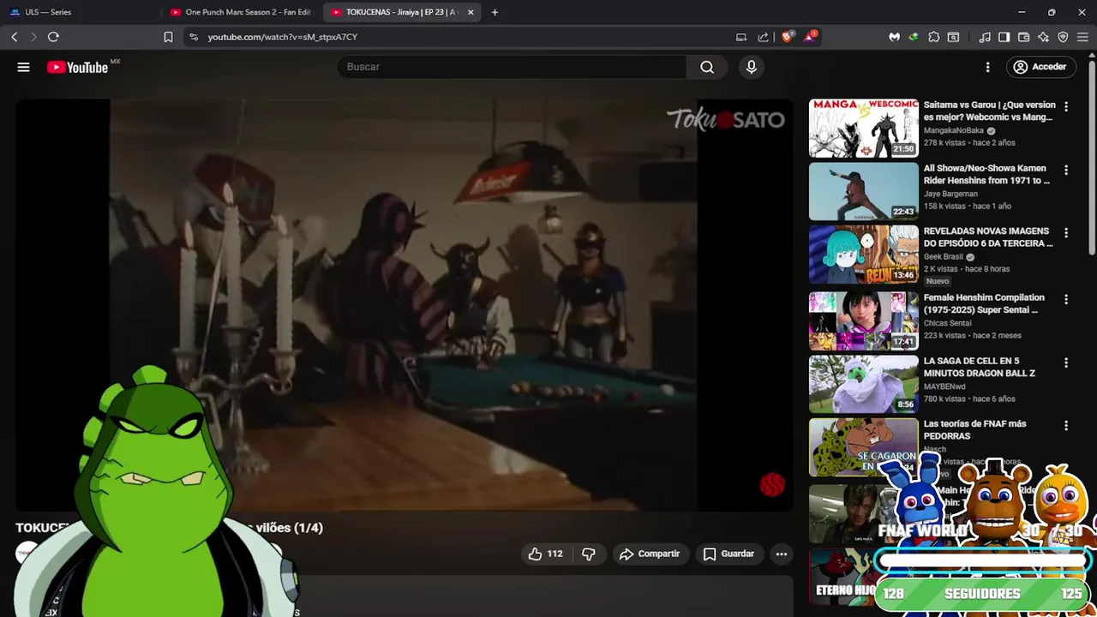This screenshot has width=1097, height=617.
Task: Open Brave Rewards triangle icon
Action: [810, 37]
